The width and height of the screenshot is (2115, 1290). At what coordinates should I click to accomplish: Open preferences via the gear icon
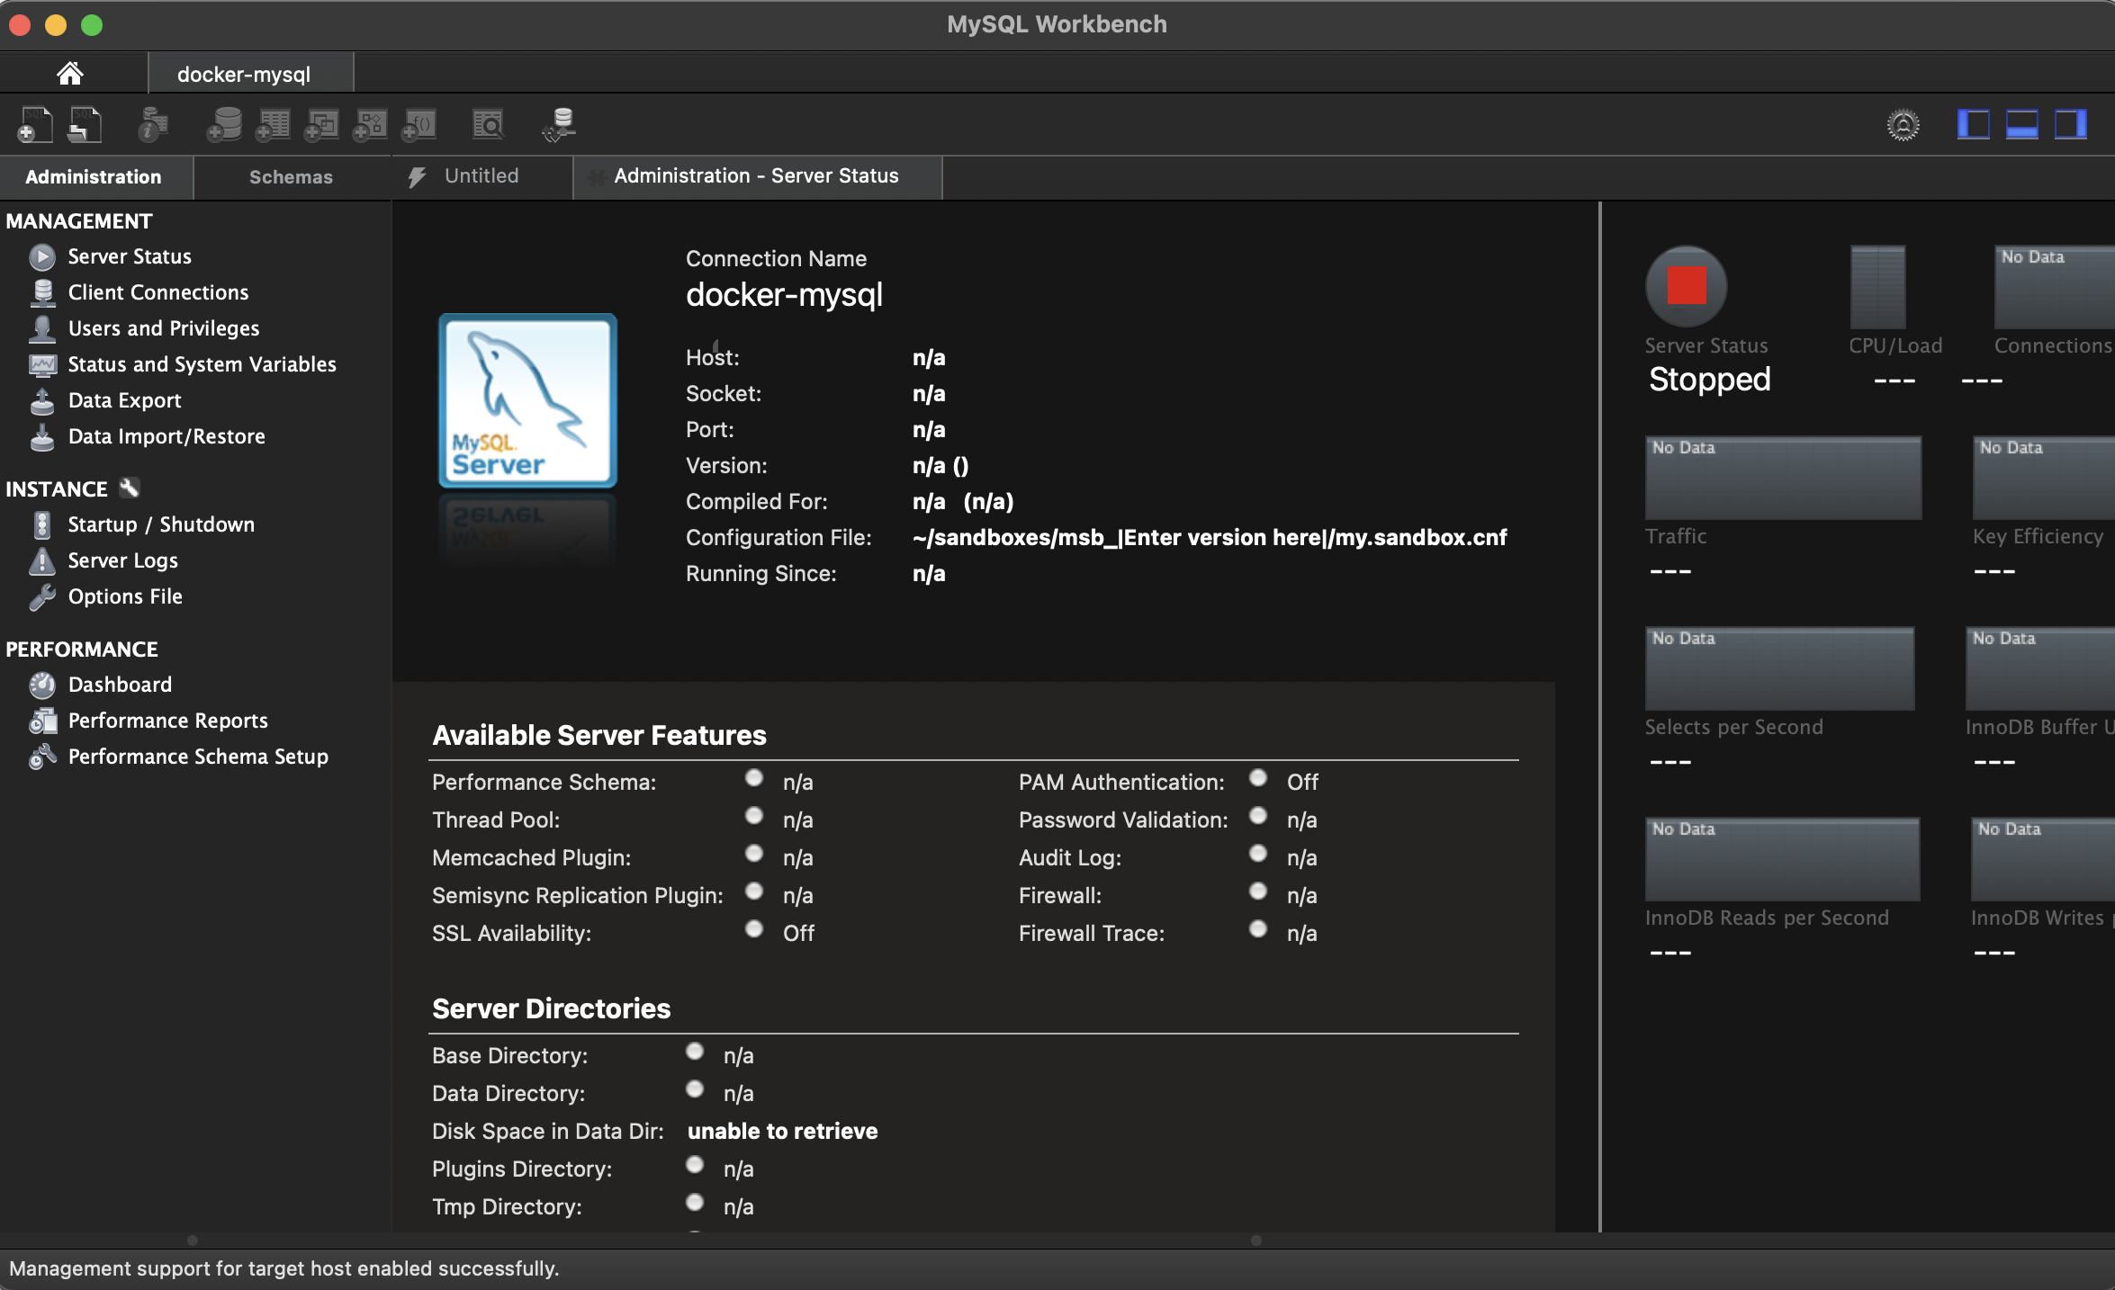coord(1903,125)
